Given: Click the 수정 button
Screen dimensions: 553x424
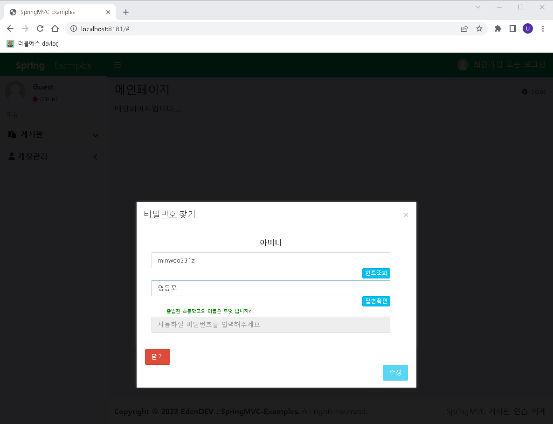Looking at the screenshot, I should tap(395, 373).
